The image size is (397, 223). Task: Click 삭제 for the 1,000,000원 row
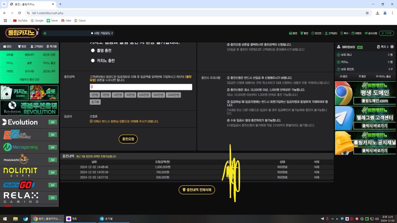point(316,167)
